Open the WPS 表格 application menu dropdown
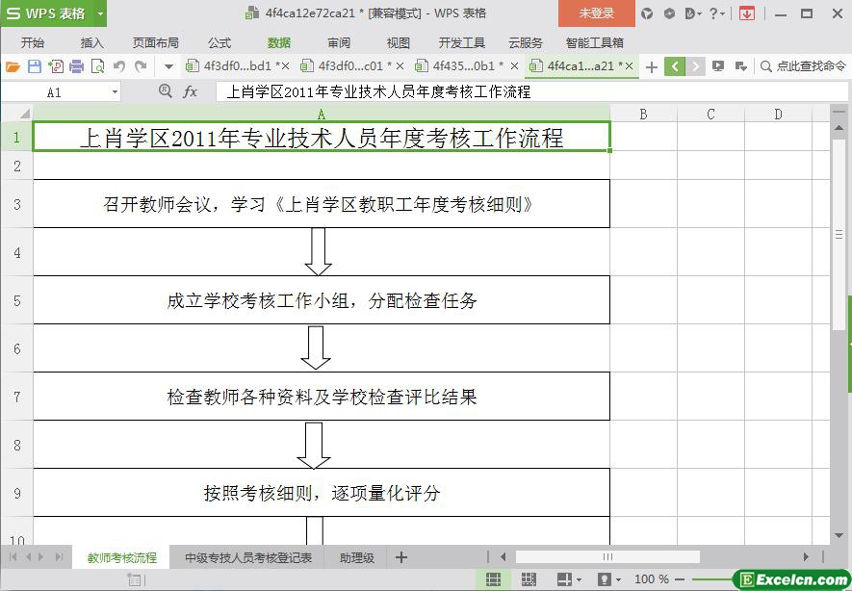The height and width of the screenshot is (591, 852). coord(100,13)
